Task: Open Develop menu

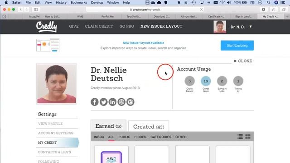Action: point(97,2)
